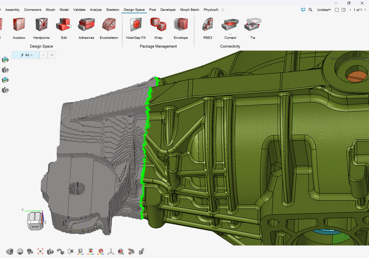Open the Model ribbon tab
Viewport: 369px width, 258px height.
tap(64, 10)
